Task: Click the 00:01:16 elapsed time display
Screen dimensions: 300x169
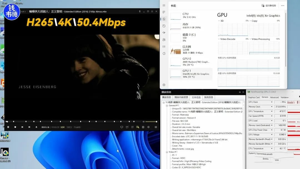Action: pyautogui.click(x=45, y=127)
